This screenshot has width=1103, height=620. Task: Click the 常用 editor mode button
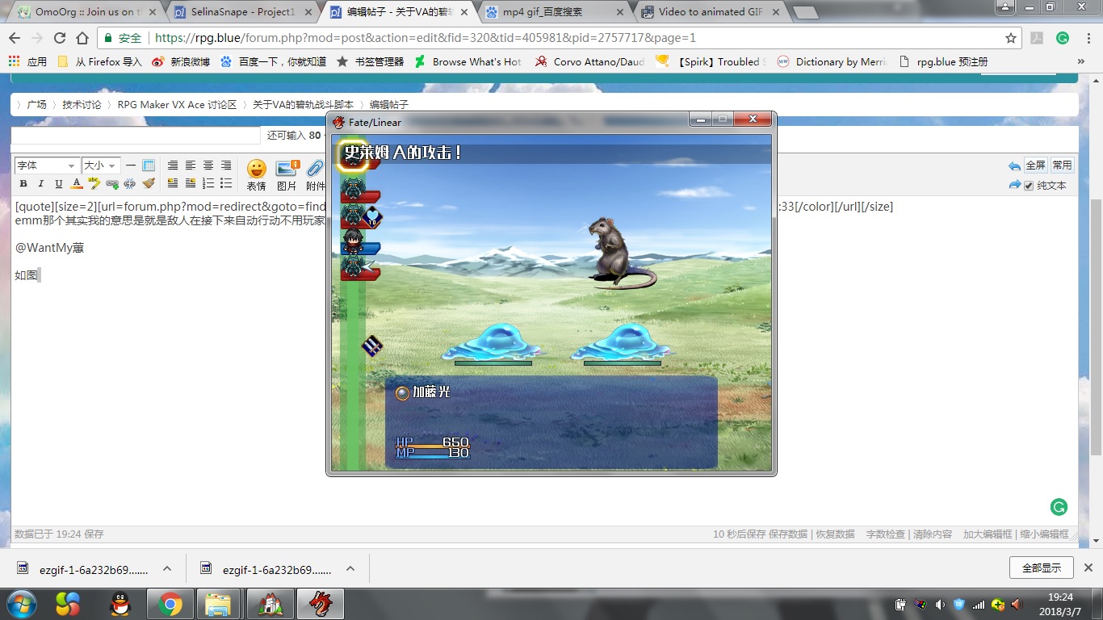(1062, 165)
